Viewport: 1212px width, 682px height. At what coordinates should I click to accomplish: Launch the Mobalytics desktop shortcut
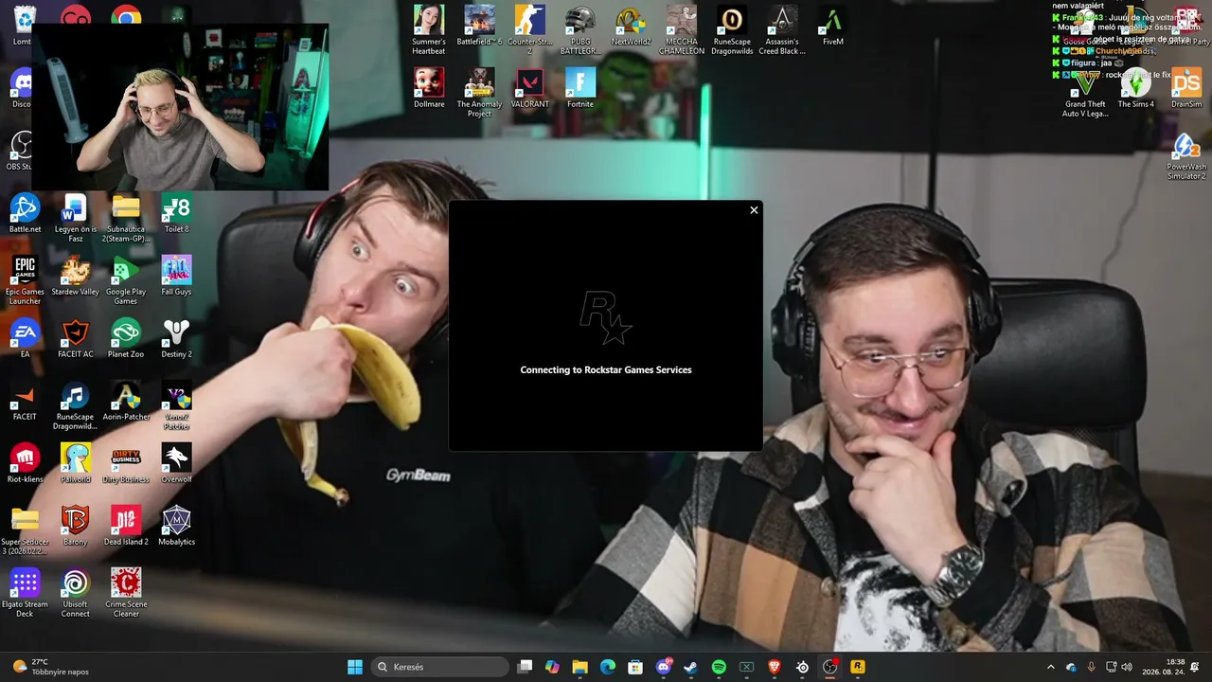click(176, 526)
